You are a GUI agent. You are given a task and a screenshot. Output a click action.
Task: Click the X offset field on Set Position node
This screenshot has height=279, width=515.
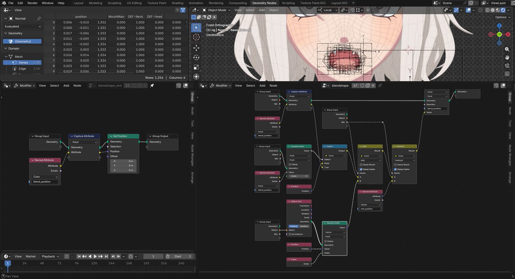123,161
